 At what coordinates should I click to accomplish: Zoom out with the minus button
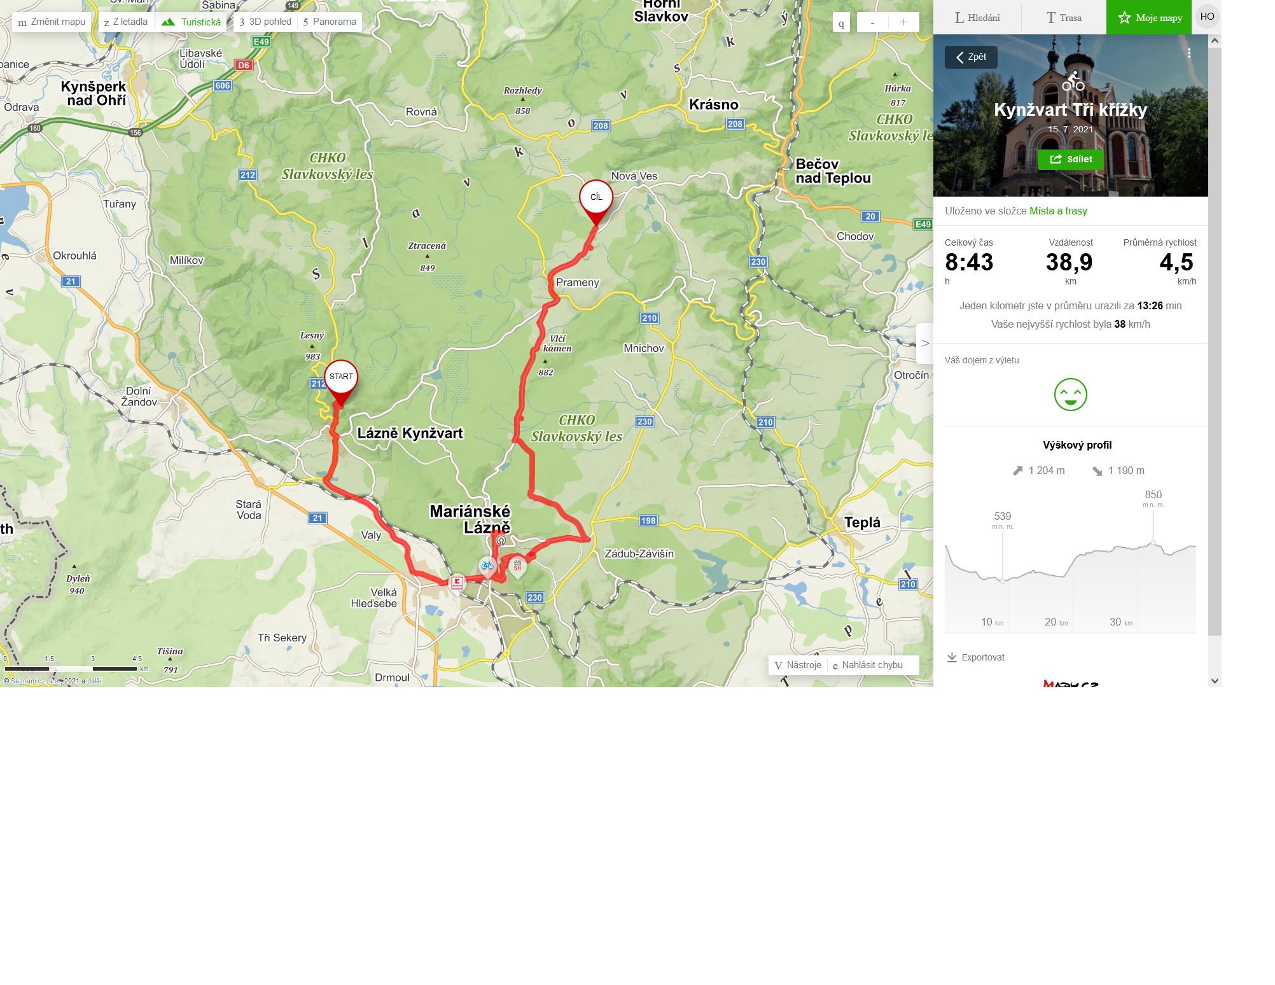click(872, 22)
